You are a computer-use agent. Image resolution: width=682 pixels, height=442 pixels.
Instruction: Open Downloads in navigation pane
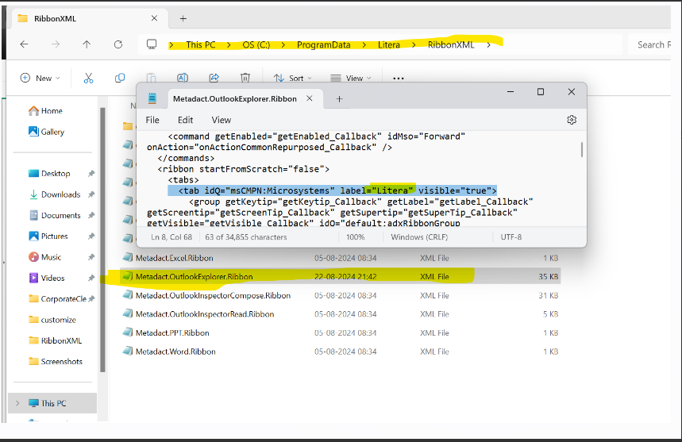60,194
